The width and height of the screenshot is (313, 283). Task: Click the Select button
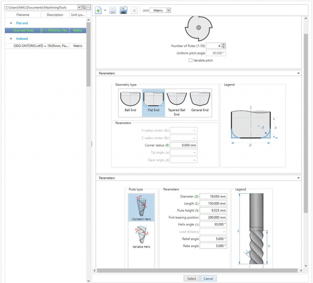coord(192,278)
